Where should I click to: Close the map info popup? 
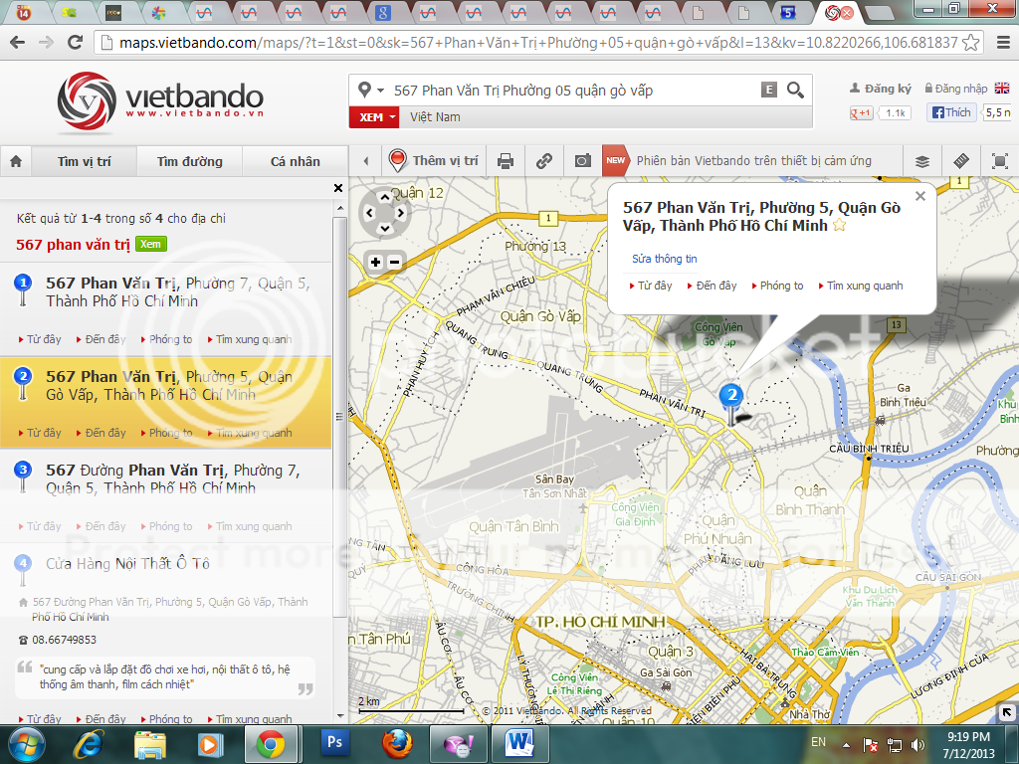tap(919, 196)
